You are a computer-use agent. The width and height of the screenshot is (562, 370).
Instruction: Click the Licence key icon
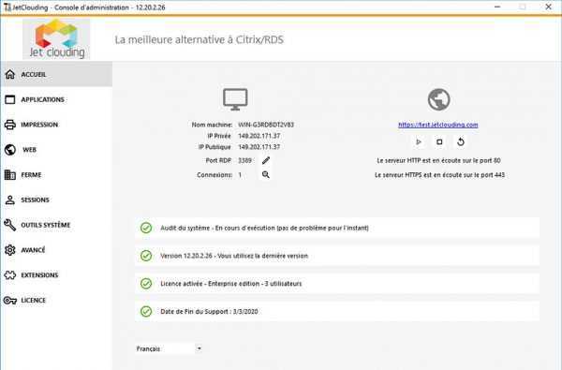(x=10, y=300)
